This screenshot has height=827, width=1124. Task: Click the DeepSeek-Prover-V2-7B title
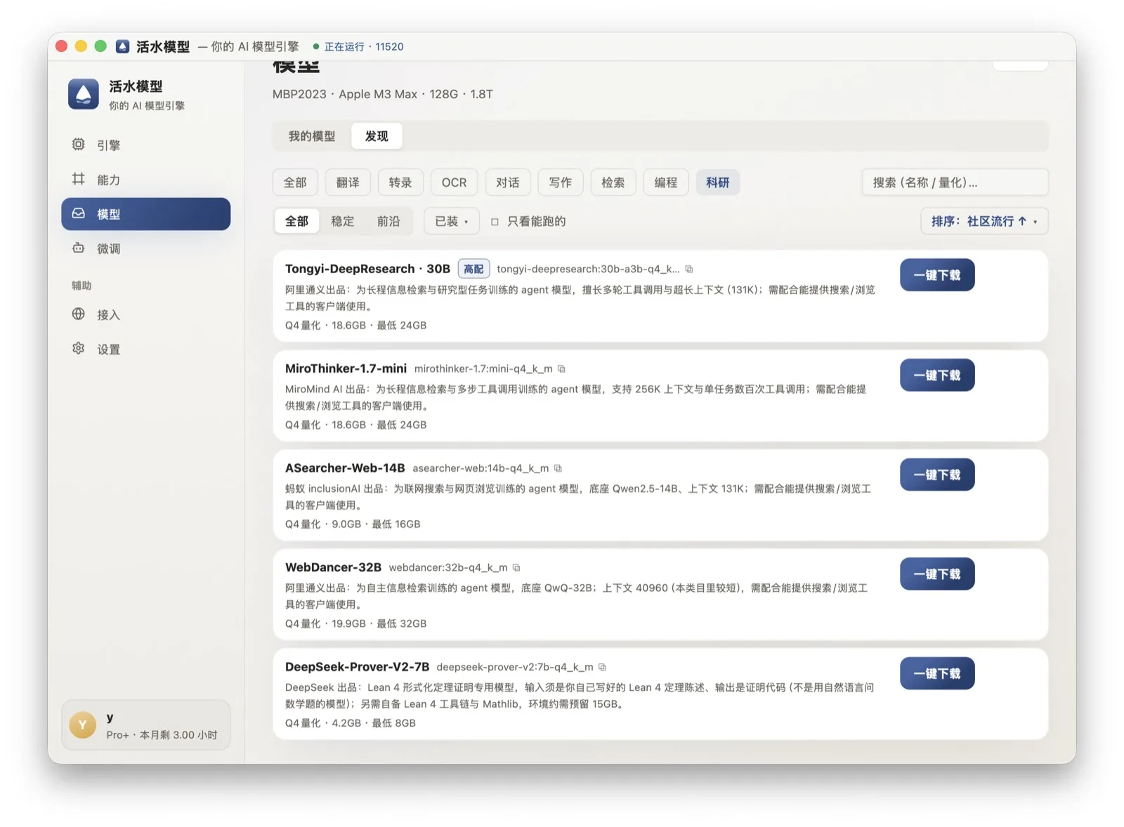click(357, 667)
